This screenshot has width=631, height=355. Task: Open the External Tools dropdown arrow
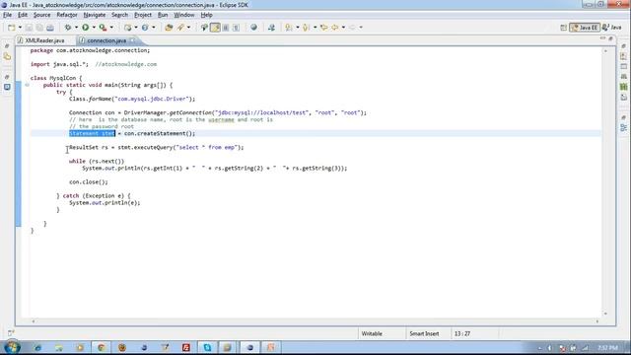pyautogui.click(x=111, y=28)
